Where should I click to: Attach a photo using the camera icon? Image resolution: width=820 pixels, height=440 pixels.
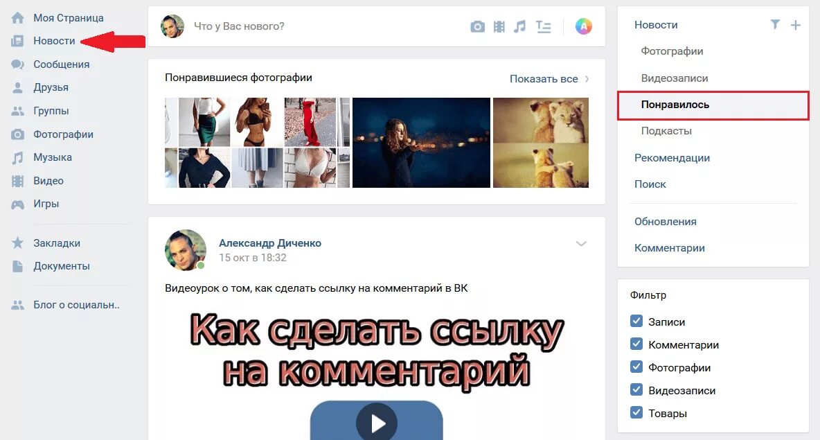[477, 27]
